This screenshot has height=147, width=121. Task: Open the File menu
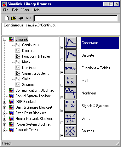tap(6, 10)
